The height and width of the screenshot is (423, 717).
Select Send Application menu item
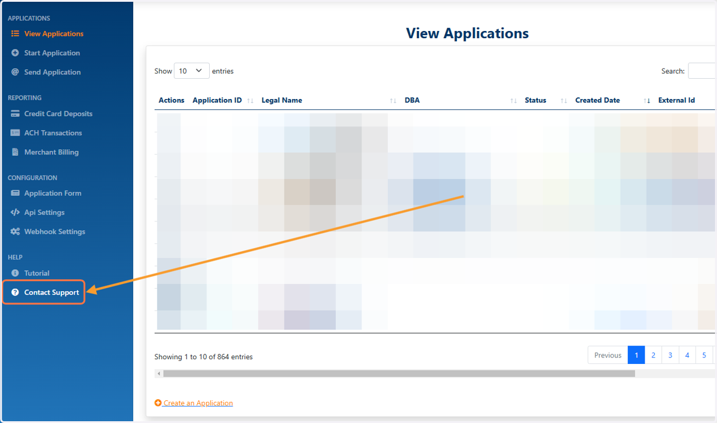pyautogui.click(x=53, y=72)
